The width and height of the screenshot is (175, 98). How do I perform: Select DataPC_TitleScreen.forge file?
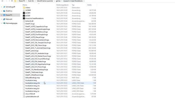click(34, 72)
